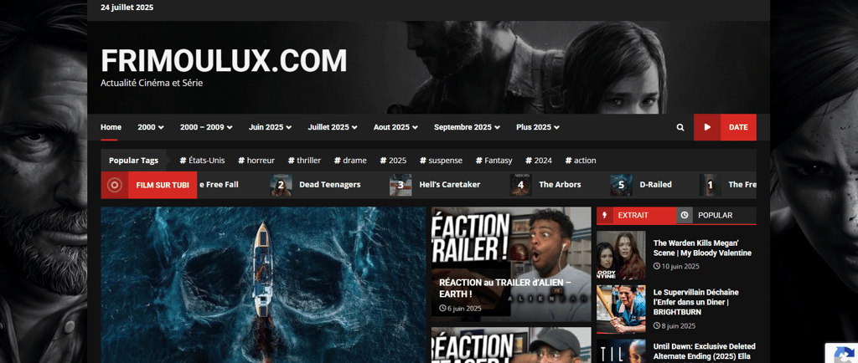The image size is (858, 363).
Task: Click the 24 juillet 2025 date text
Action: click(x=127, y=8)
